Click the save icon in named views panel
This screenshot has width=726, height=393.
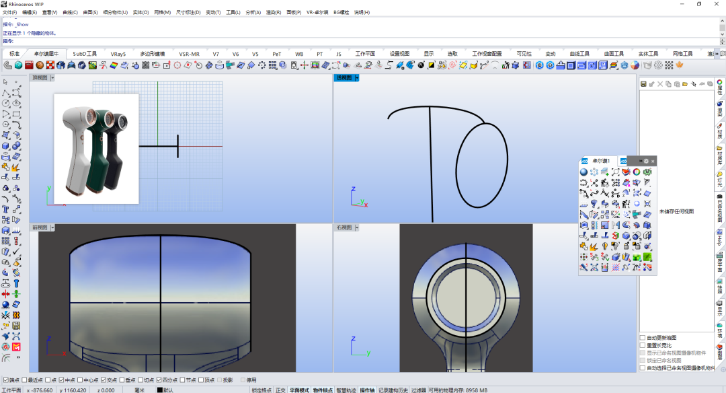(643, 84)
